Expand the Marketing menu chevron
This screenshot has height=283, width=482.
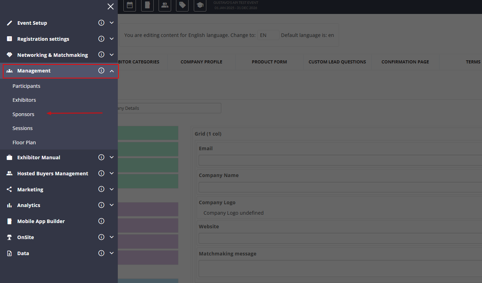click(x=112, y=189)
